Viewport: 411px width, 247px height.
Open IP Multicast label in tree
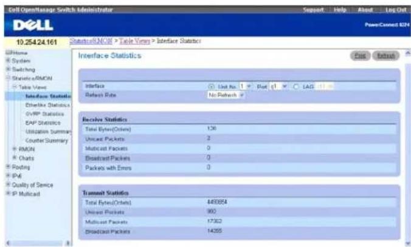(26, 194)
